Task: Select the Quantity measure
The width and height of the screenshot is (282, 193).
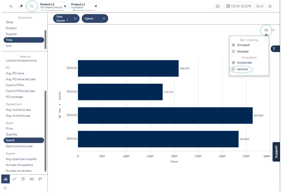Action: 12,134
